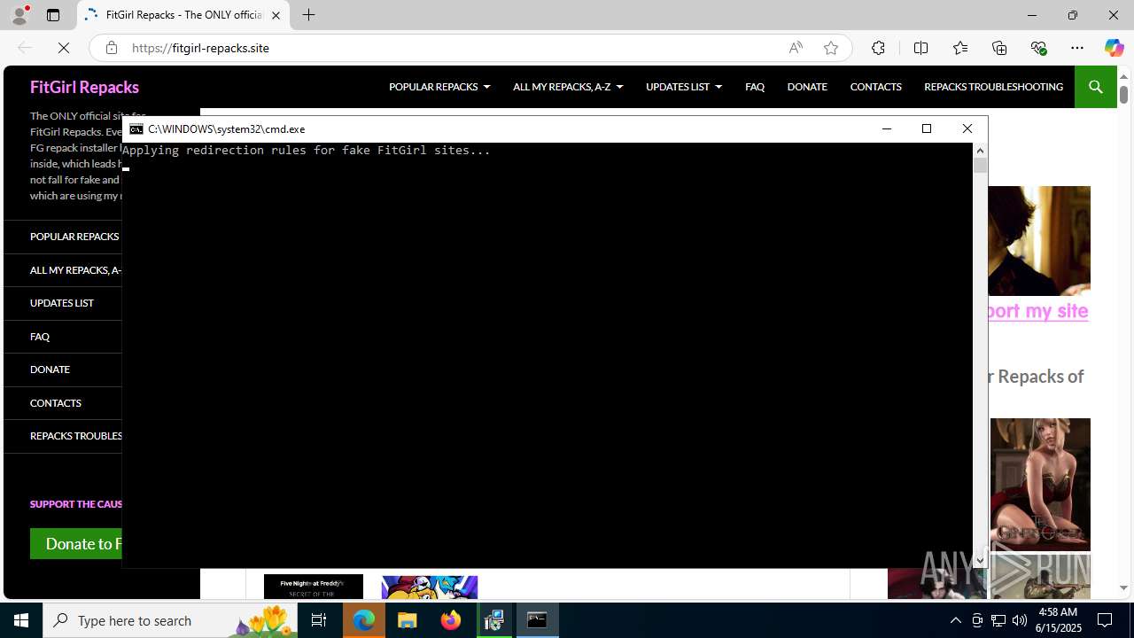Open the Extensions button

pyautogui.click(x=878, y=48)
